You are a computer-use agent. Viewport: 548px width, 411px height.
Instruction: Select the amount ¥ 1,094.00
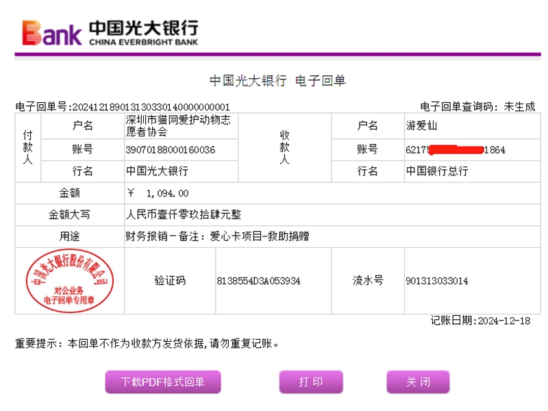point(158,193)
